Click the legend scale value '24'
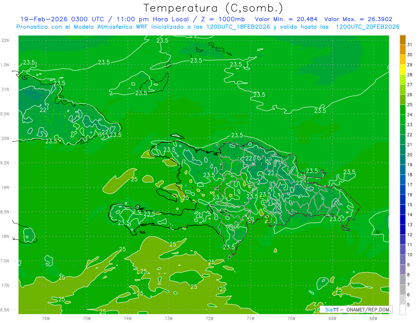The image size is (419, 323). [410, 115]
